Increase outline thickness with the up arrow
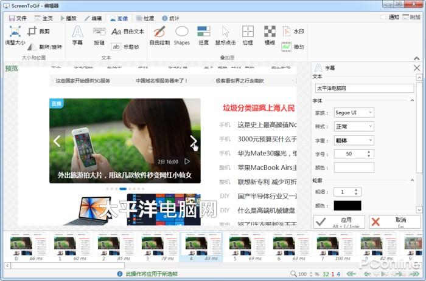Viewport: 426px width, 281px height. click(356, 190)
